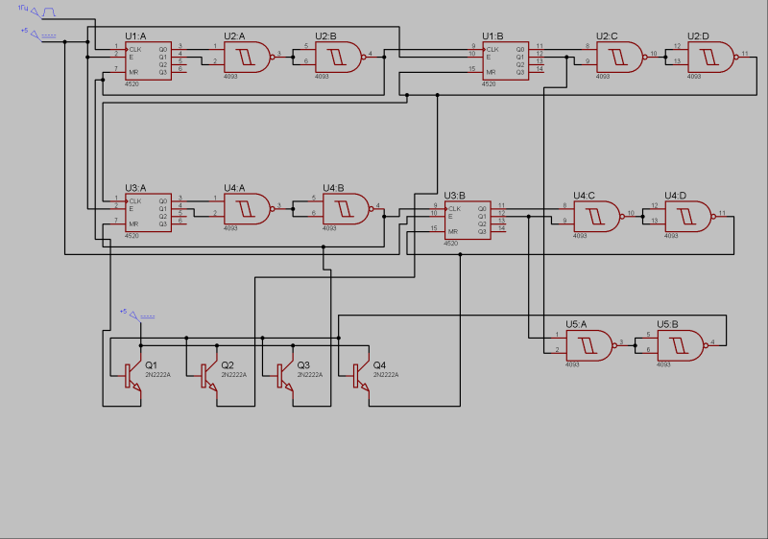Click the U2:B 4093 gate symbol
This screenshot has height=539, width=768.
[340, 58]
